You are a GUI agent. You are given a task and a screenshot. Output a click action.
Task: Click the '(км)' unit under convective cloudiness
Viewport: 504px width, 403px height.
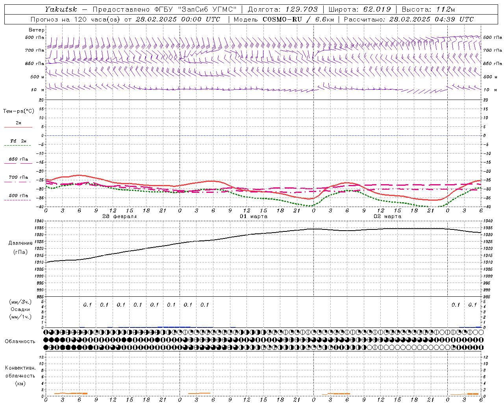tap(20, 383)
